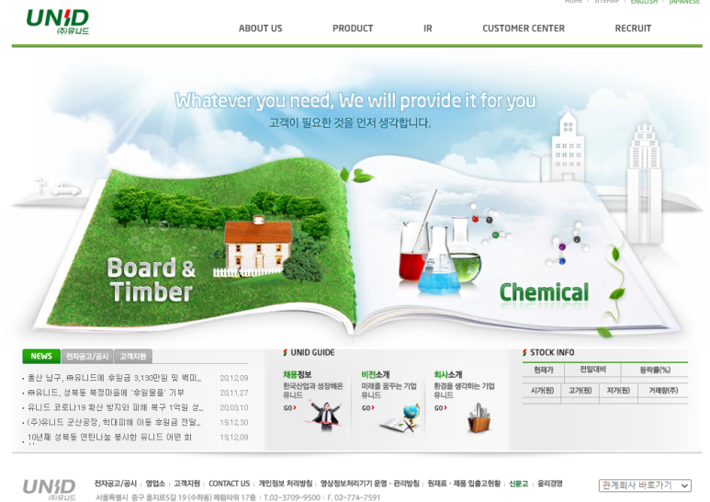Open news about 성북동 북정마을 후원물품 기부
The width and height of the screenshot is (710, 502).
tap(106, 393)
